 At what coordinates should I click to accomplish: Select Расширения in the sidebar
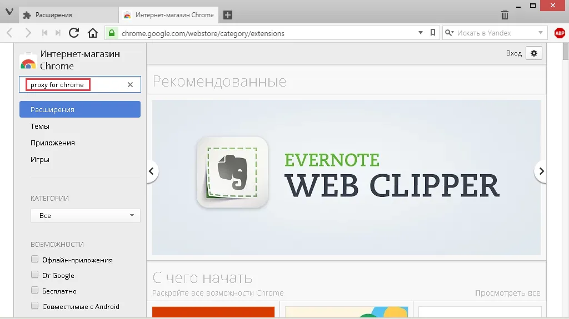coord(80,109)
